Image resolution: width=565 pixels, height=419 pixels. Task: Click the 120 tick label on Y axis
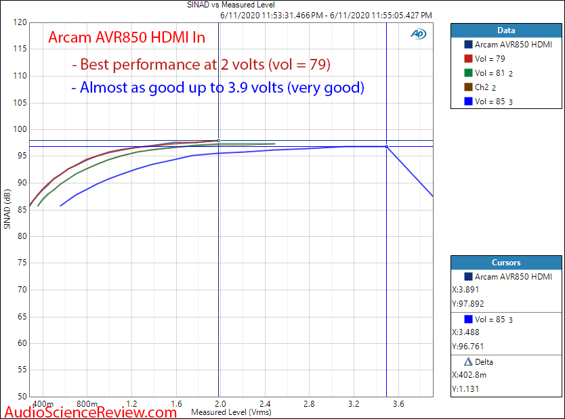[20, 22]
